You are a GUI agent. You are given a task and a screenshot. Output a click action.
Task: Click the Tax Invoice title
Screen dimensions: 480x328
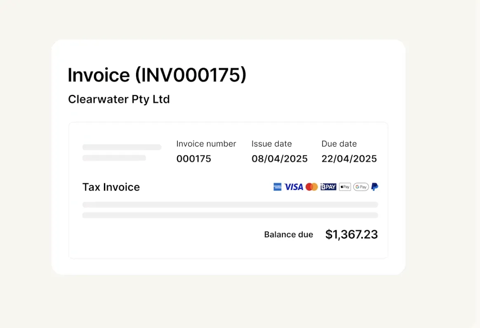pos(111,187)
